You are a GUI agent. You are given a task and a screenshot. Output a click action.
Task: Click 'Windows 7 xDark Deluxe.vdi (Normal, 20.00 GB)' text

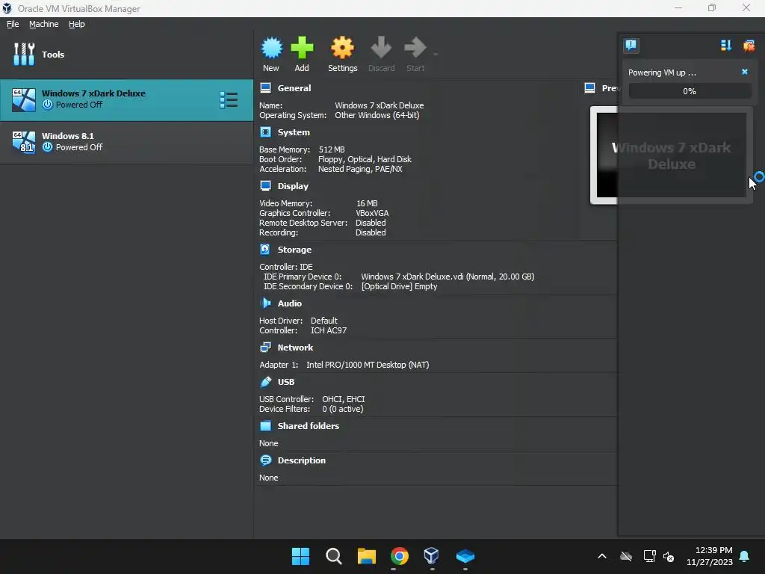point(447,277)
